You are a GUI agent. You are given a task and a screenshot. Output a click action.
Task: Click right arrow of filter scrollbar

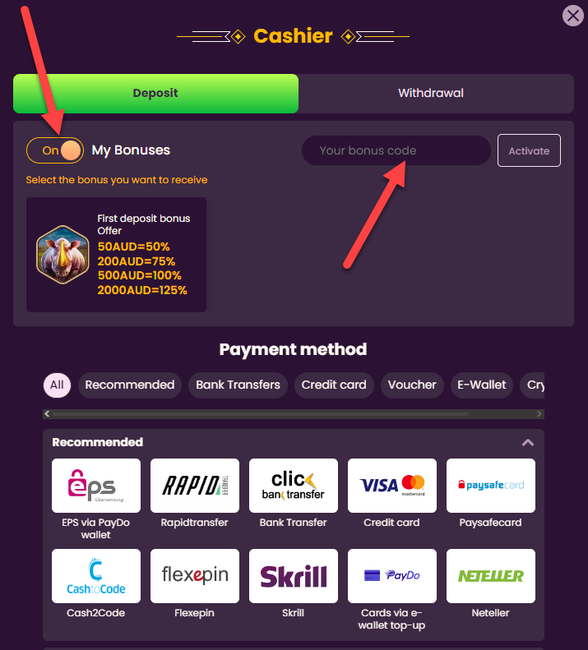tap(539, 413)
